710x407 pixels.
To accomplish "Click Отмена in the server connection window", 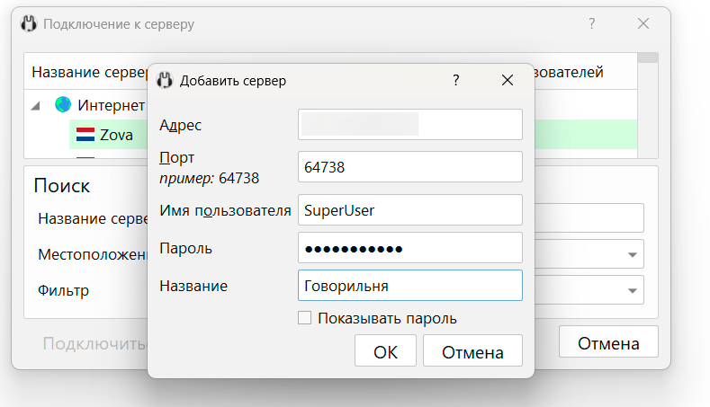I will [608, 343].
